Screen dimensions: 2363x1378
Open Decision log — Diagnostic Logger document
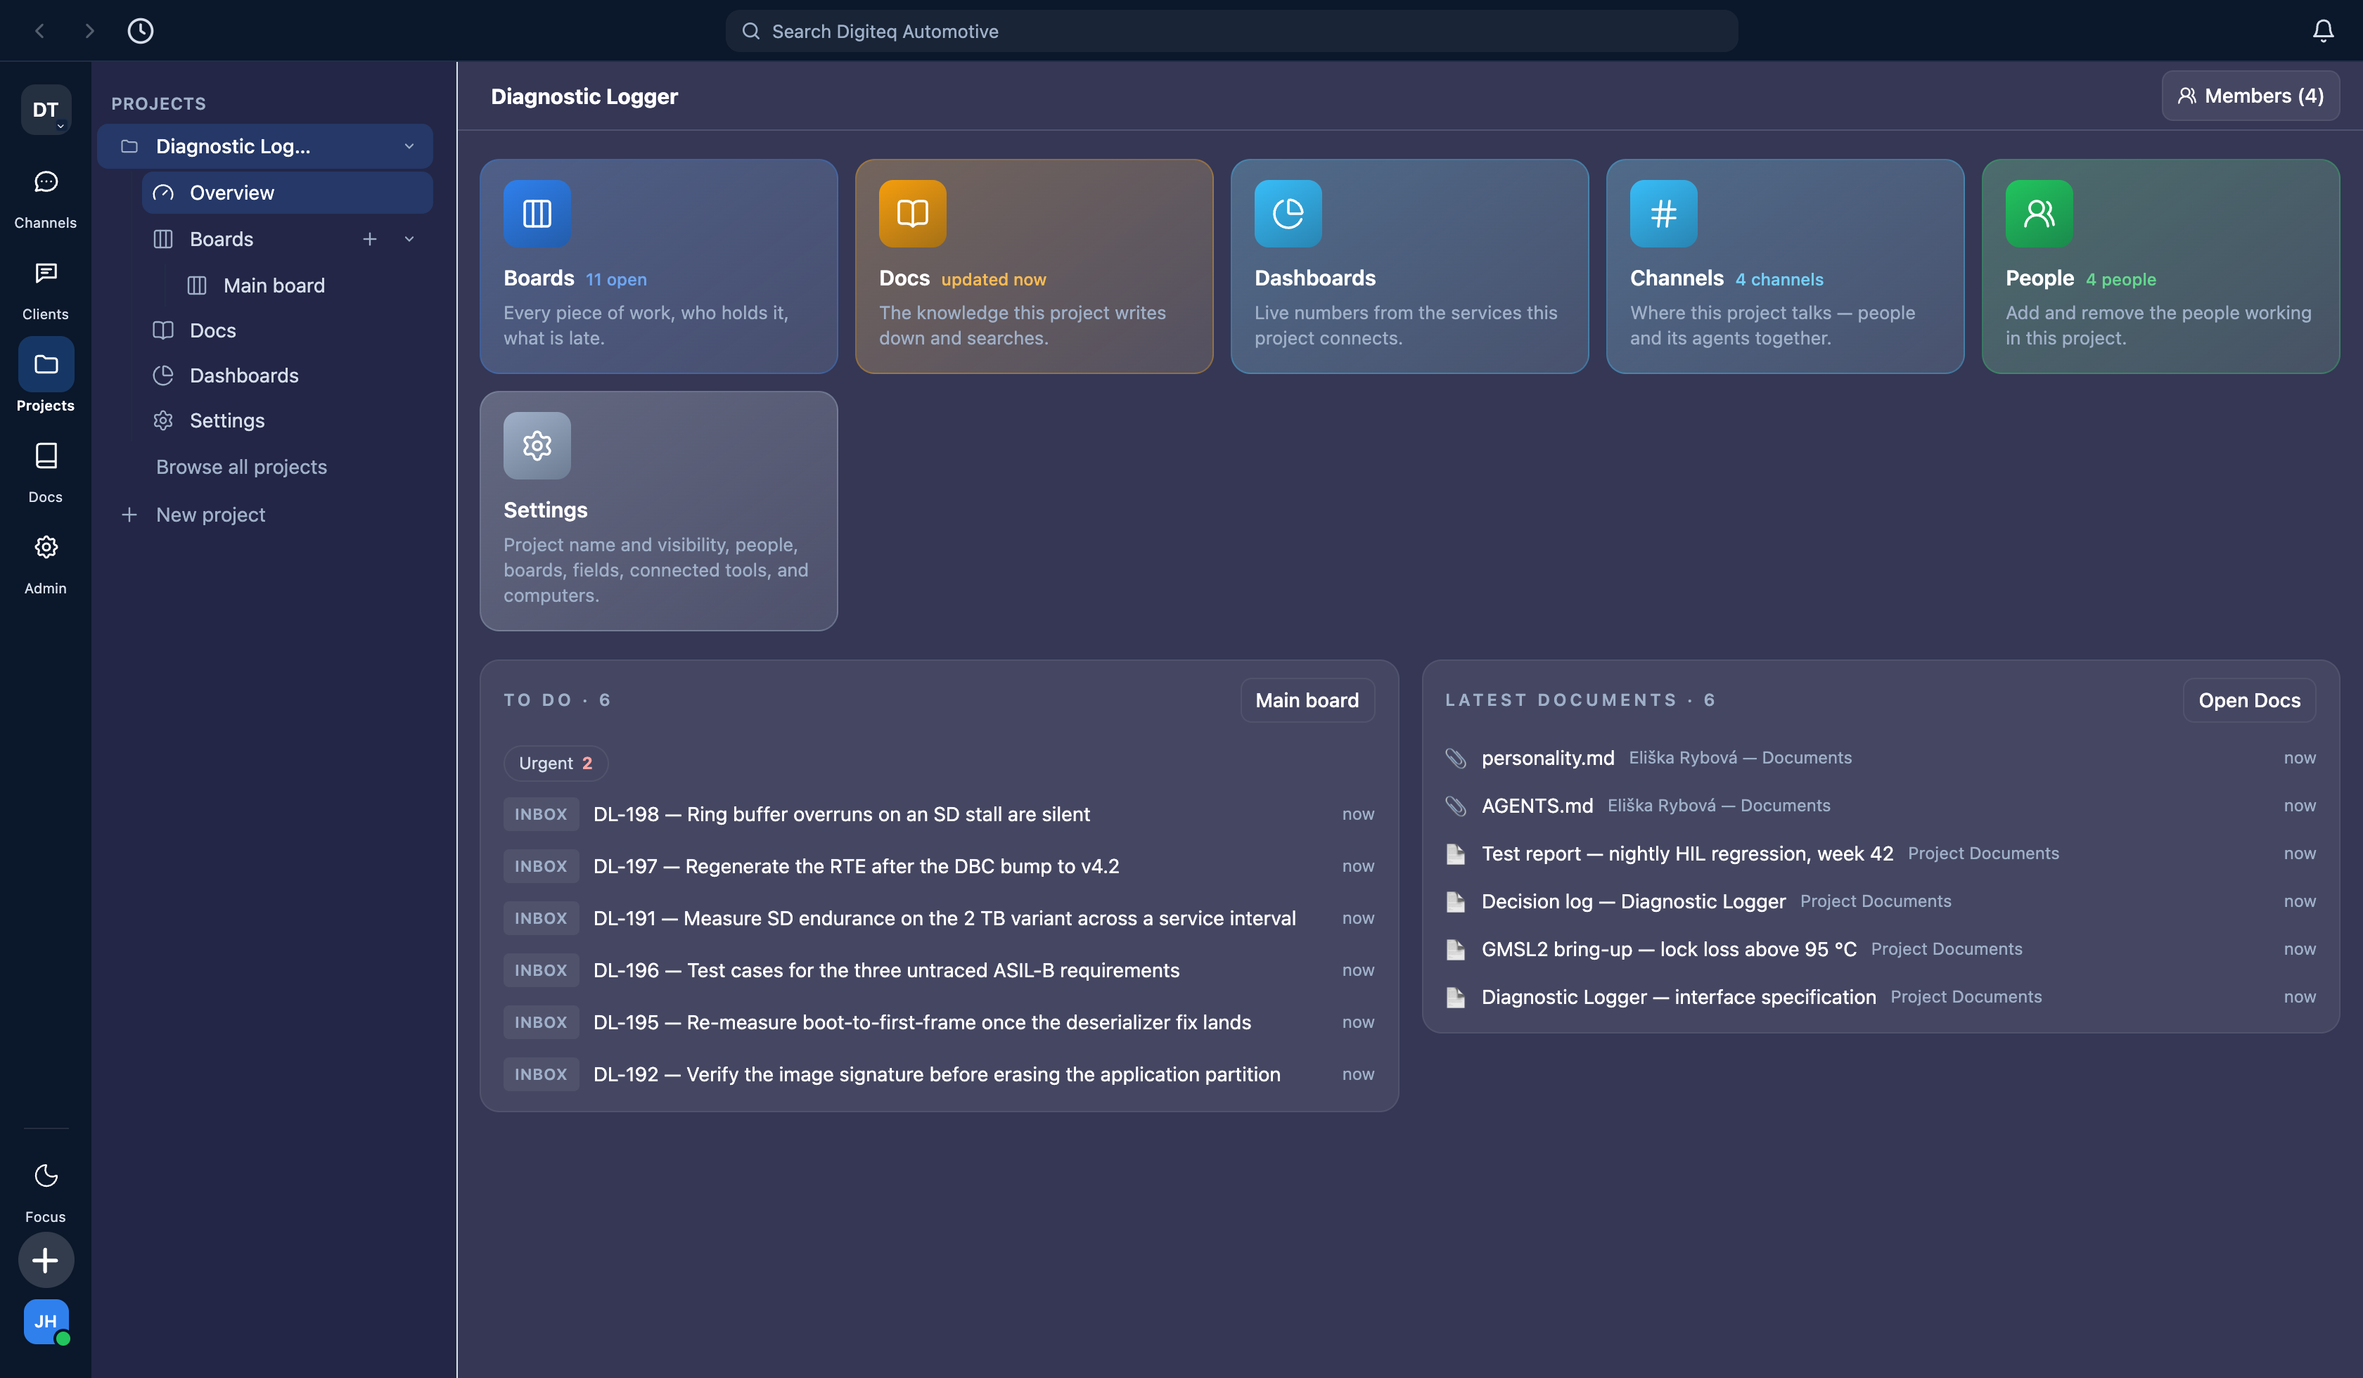point(1880,901)
